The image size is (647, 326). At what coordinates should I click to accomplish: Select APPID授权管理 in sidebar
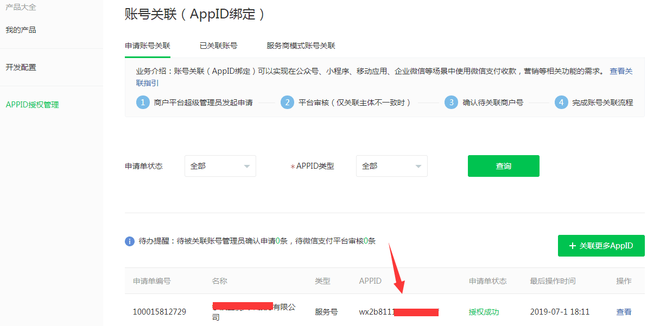pyautogui.click(x=32, y=105)
